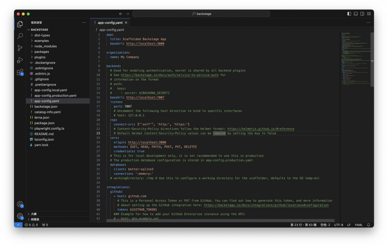Open the .prettierignore file
The width and height of the screenshot is (388, 246).
[58, 84]
